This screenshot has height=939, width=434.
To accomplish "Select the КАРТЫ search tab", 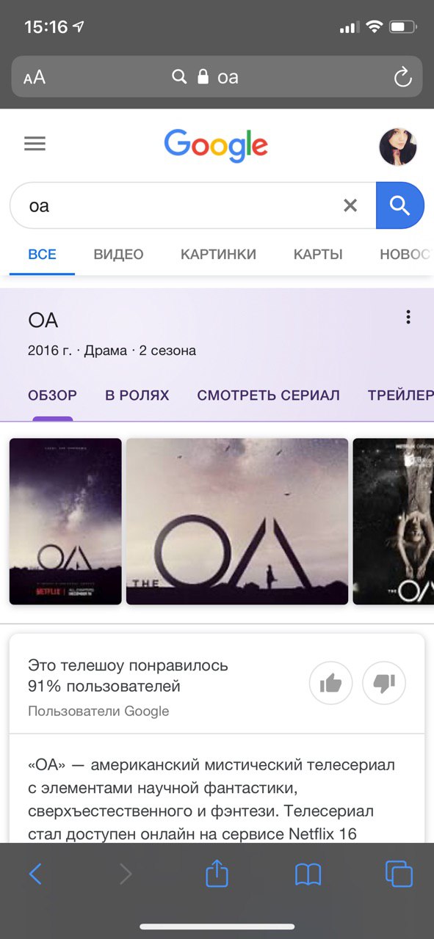I will coord(318,255).
